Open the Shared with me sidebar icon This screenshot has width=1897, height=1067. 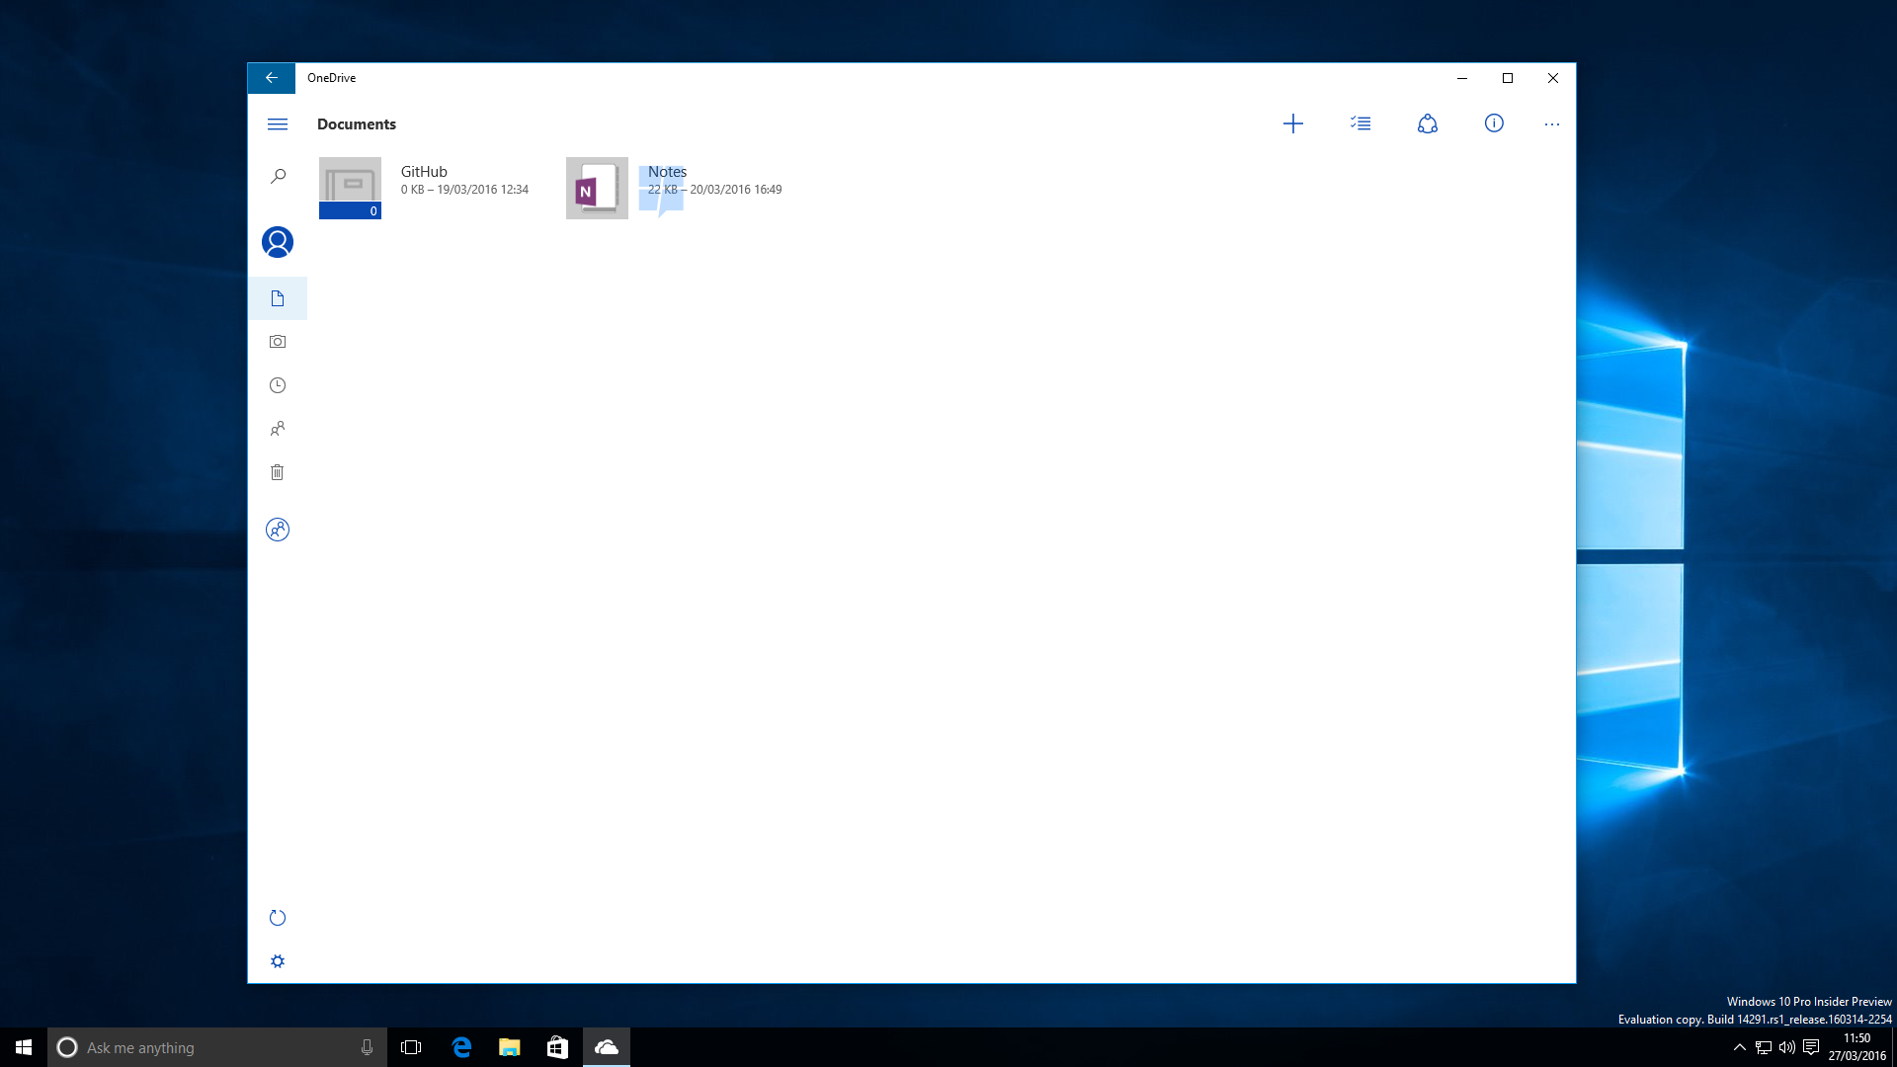pos(278,428)
